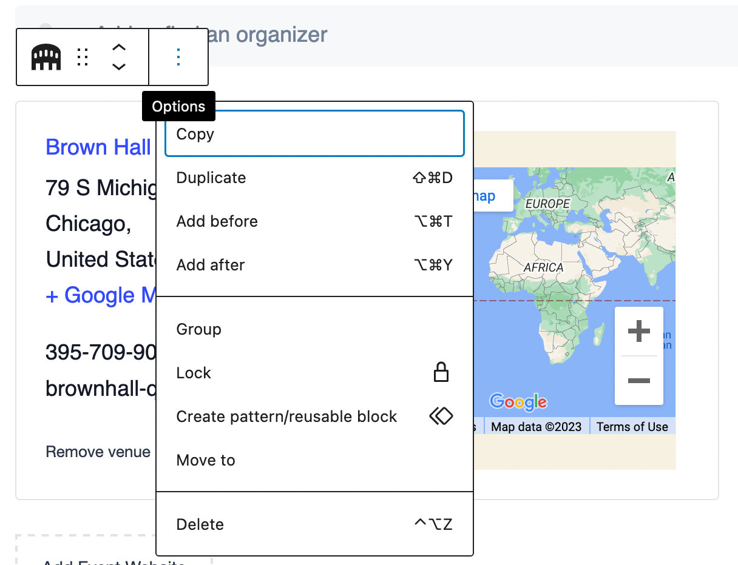The image size is (738, 565).
Task: Click the AFRICA label on map
Action: [544, 267]
